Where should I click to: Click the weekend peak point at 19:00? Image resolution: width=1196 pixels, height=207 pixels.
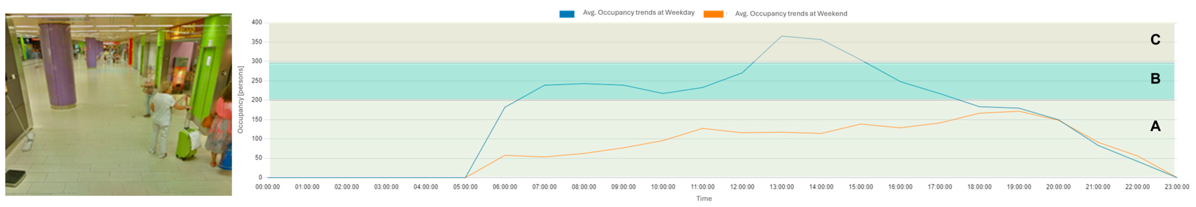coord(1019,111)
